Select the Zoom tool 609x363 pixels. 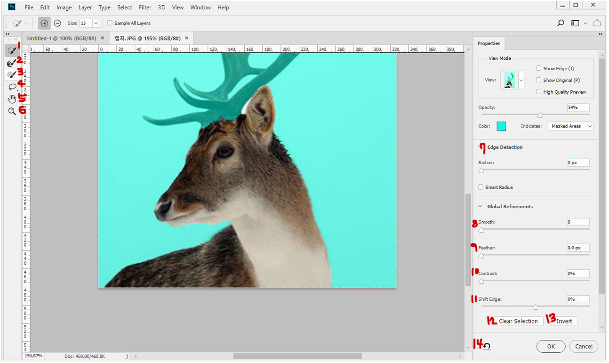click(11, 111)
